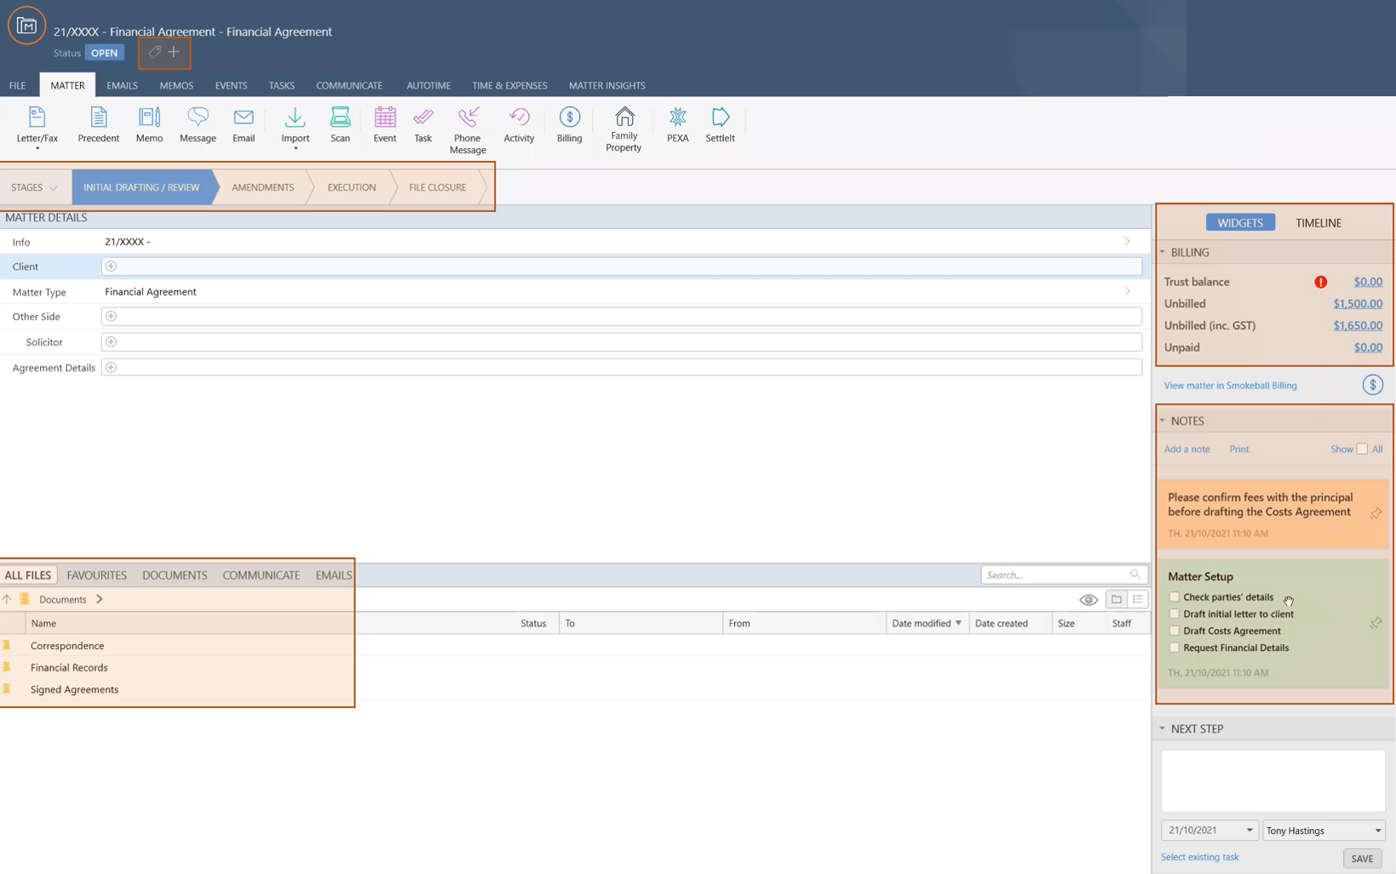
Task: Create a new Memo
Action: tap(149, 124)
